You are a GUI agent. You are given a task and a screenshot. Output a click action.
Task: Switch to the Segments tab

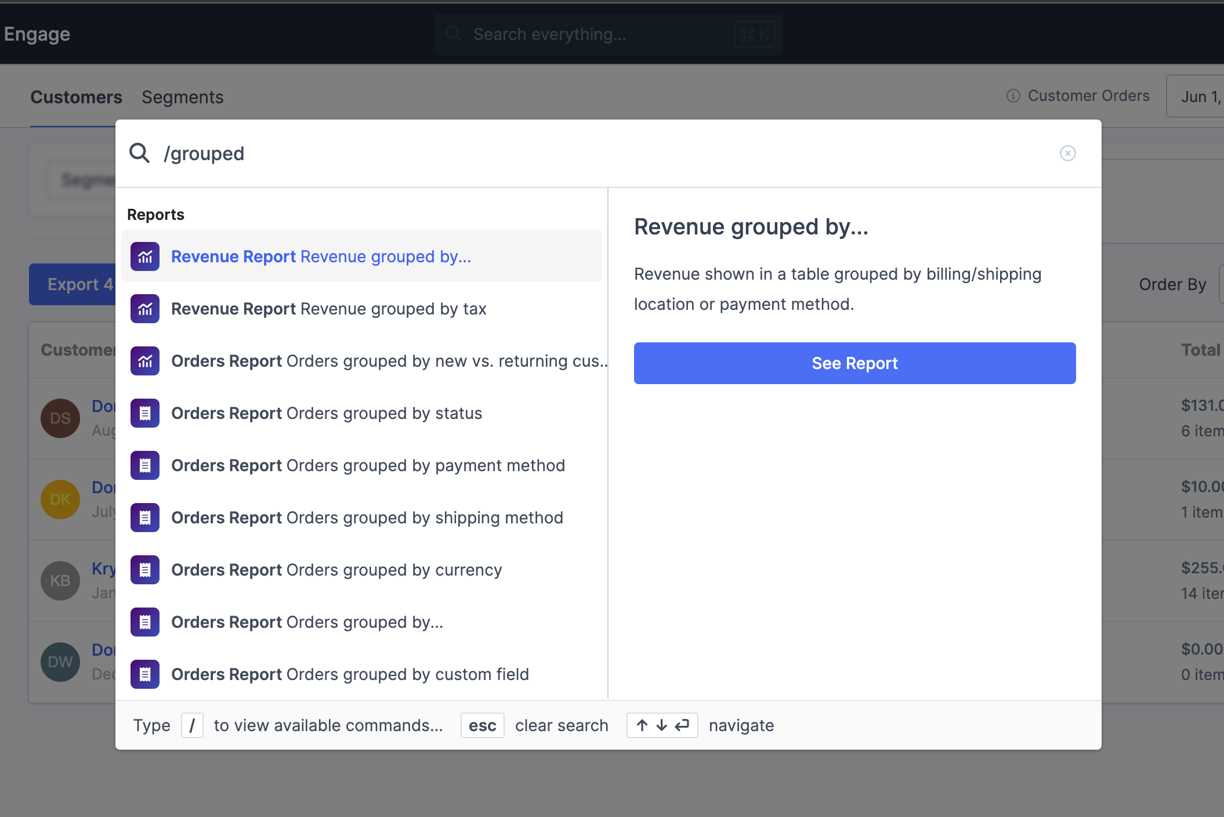pos(182,97)
